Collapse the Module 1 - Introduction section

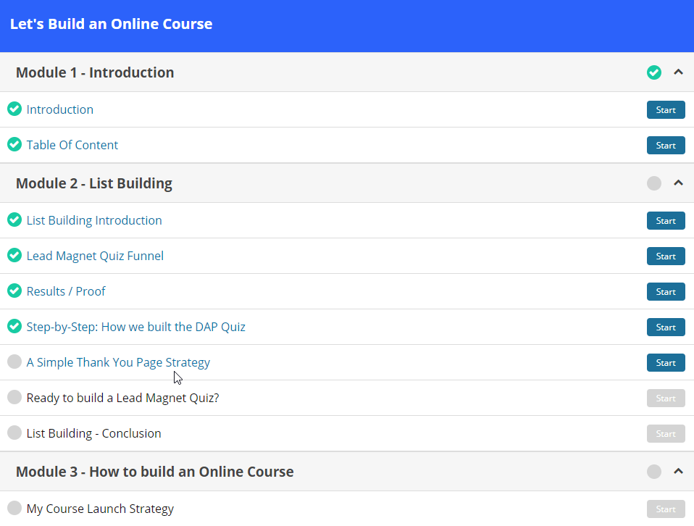(x=678, y=72)
